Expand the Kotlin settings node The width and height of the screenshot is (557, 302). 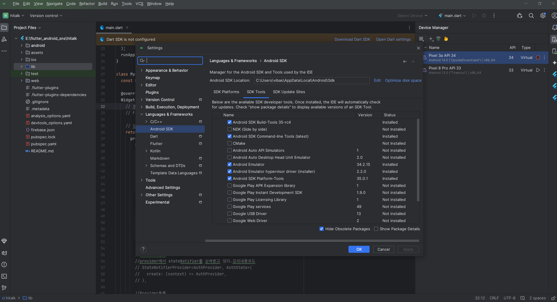[146, 151]
